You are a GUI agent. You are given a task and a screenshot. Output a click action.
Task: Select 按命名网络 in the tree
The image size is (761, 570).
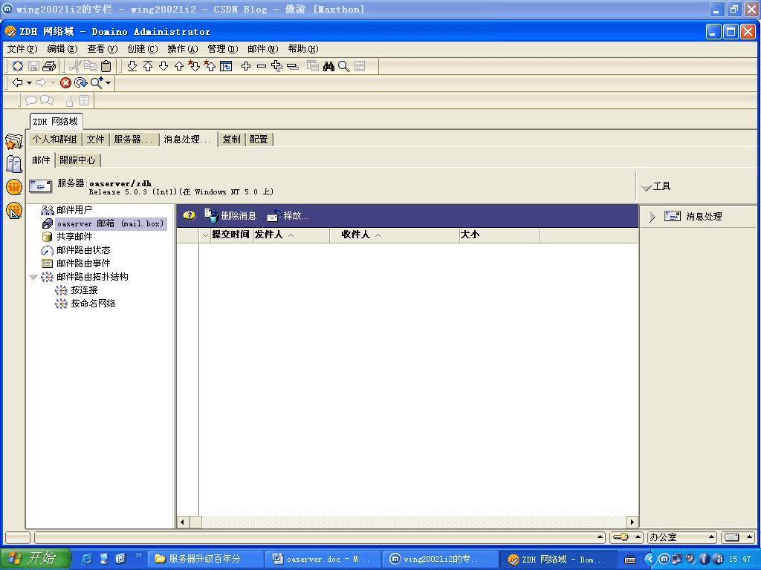click(93, 304)
